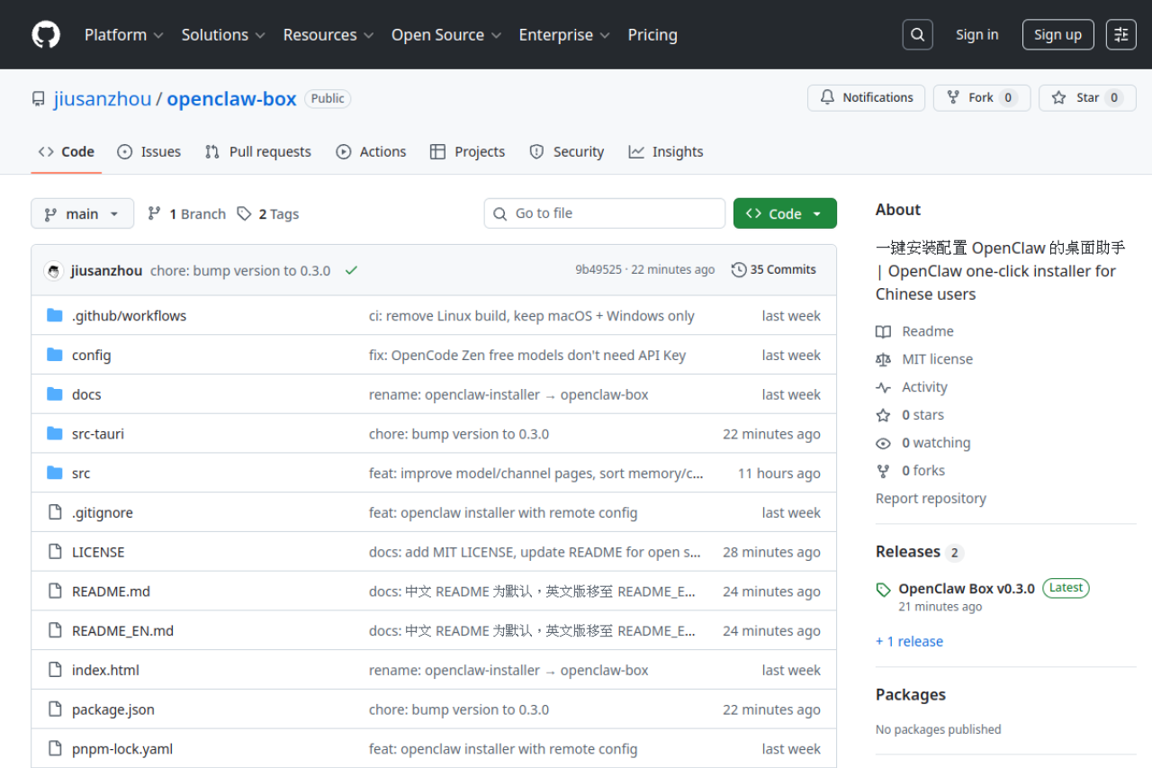Click the command palette icon in the header
Screen dimensions: 1152x768
click(x=1120, y=34)
